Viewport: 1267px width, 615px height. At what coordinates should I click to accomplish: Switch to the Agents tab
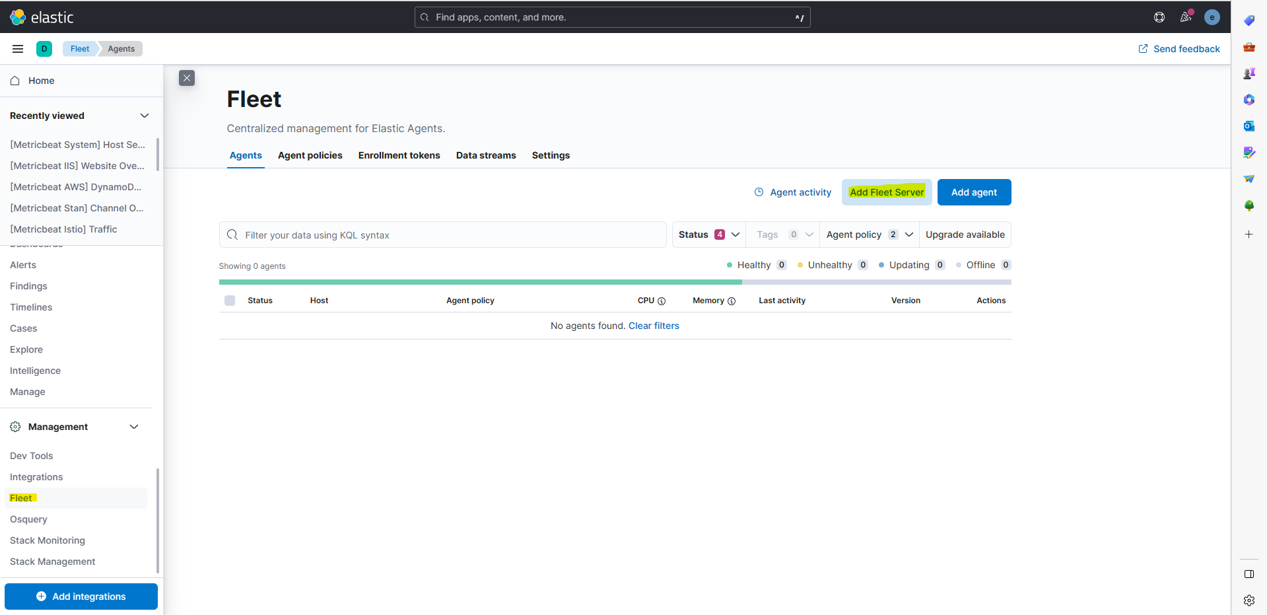point(246,155)
